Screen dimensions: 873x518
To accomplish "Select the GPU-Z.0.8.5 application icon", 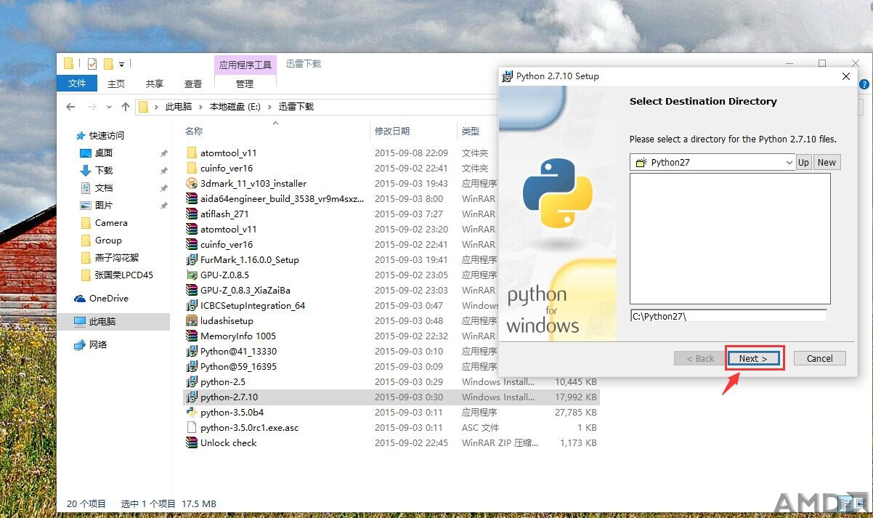I will [x=192, y=275].
